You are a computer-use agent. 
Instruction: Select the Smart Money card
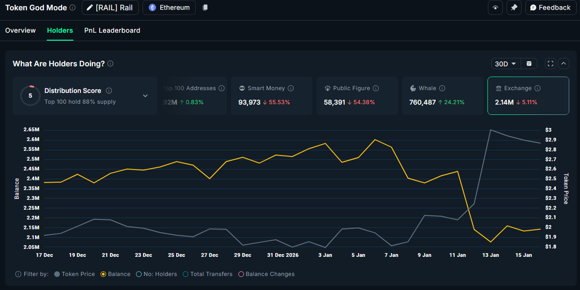272,95
